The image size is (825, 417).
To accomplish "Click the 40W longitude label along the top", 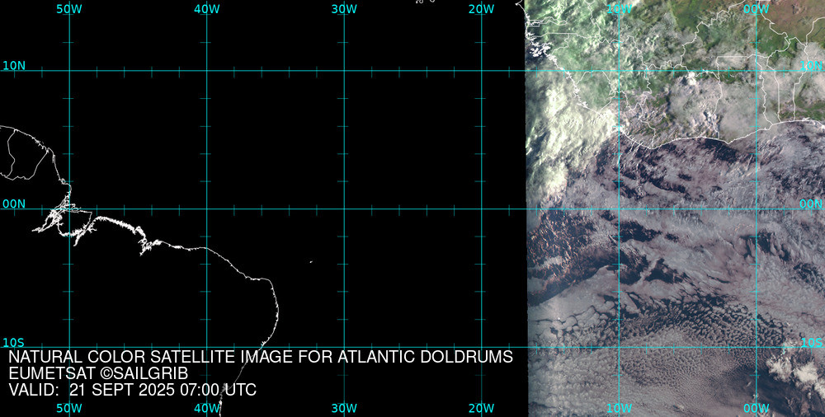I will click(x=206, y=9).
